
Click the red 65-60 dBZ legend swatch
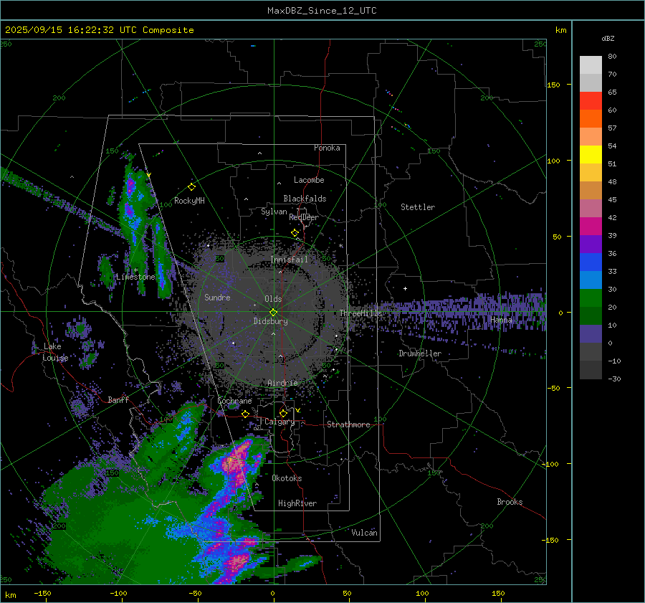(x=591, y=101)
